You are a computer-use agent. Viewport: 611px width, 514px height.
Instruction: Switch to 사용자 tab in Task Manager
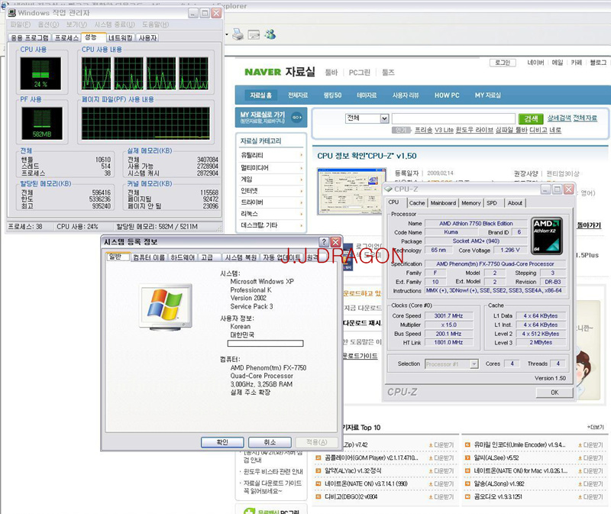pos(147,37)
